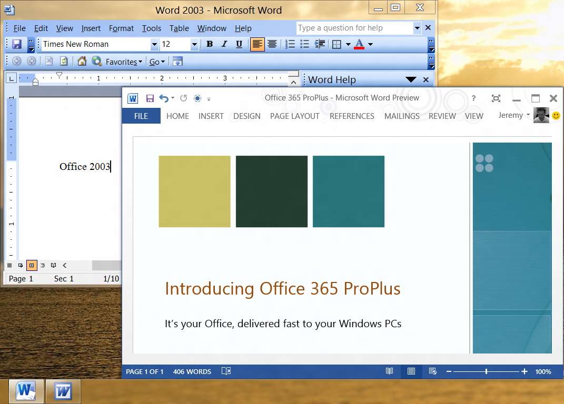Click the Jeremy account name

point(510,115)
